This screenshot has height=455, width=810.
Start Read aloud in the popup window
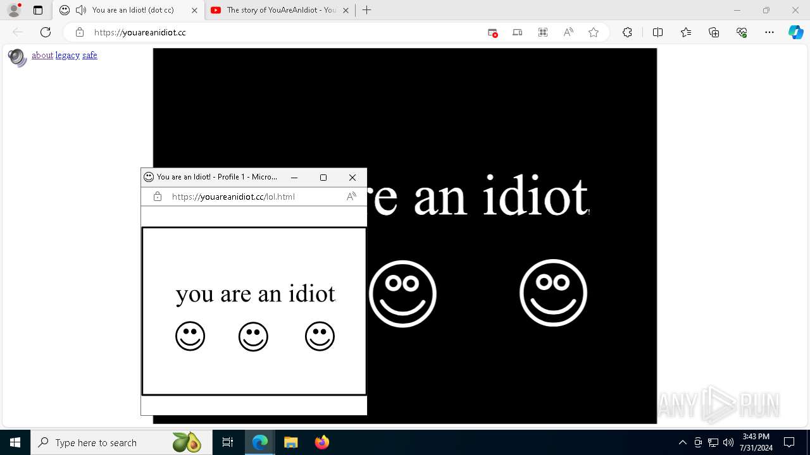tap(351, 197)
